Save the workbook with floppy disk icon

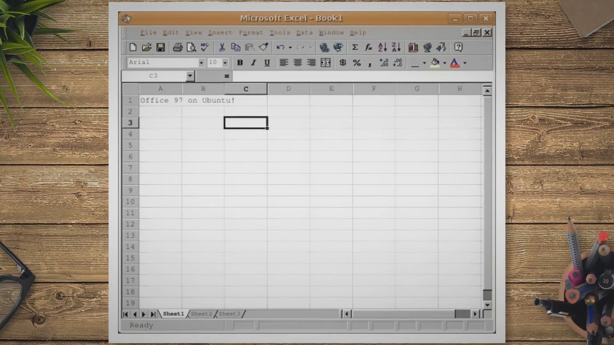click(161, 47)
